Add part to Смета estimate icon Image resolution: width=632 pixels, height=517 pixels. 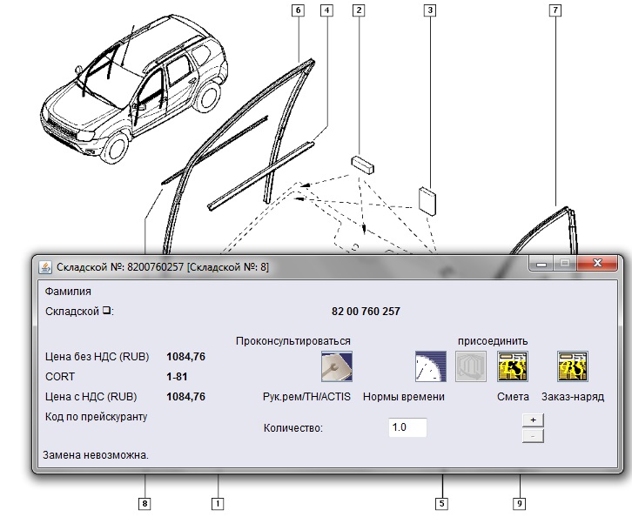(x=513, y=367)
